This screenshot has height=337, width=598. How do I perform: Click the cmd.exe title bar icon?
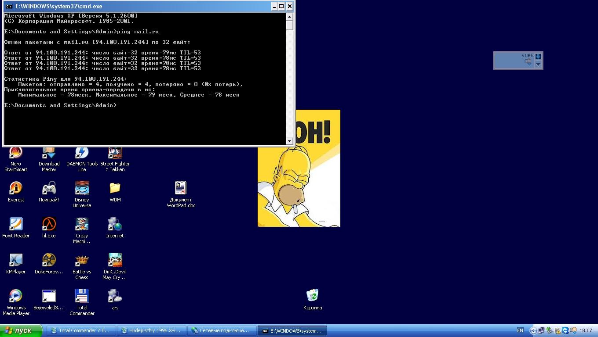pos(9,6)
